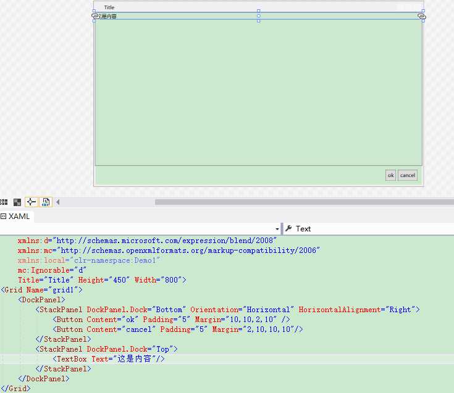Click the xmlns:mc markup-compatibility line

[169, 250]
